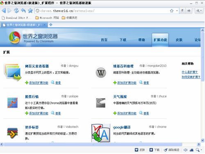
Task: Open the wrench tools menu
Action: pos(199,11)
